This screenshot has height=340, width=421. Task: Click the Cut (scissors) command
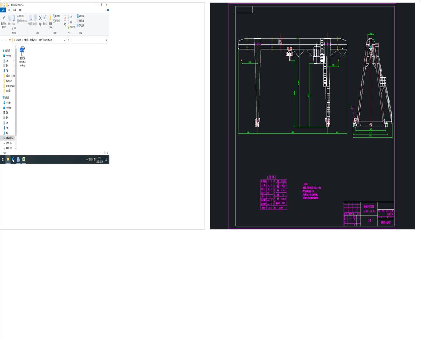pos(14,28)
